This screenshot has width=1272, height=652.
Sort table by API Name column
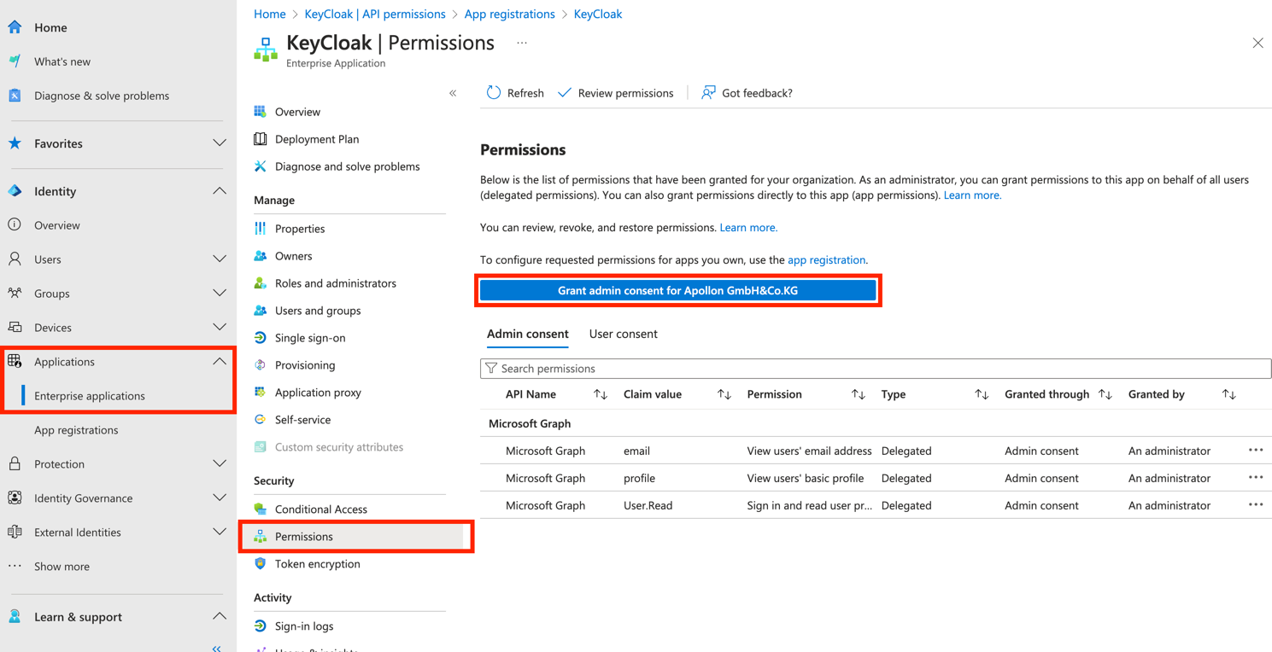[x=601, y=394]
